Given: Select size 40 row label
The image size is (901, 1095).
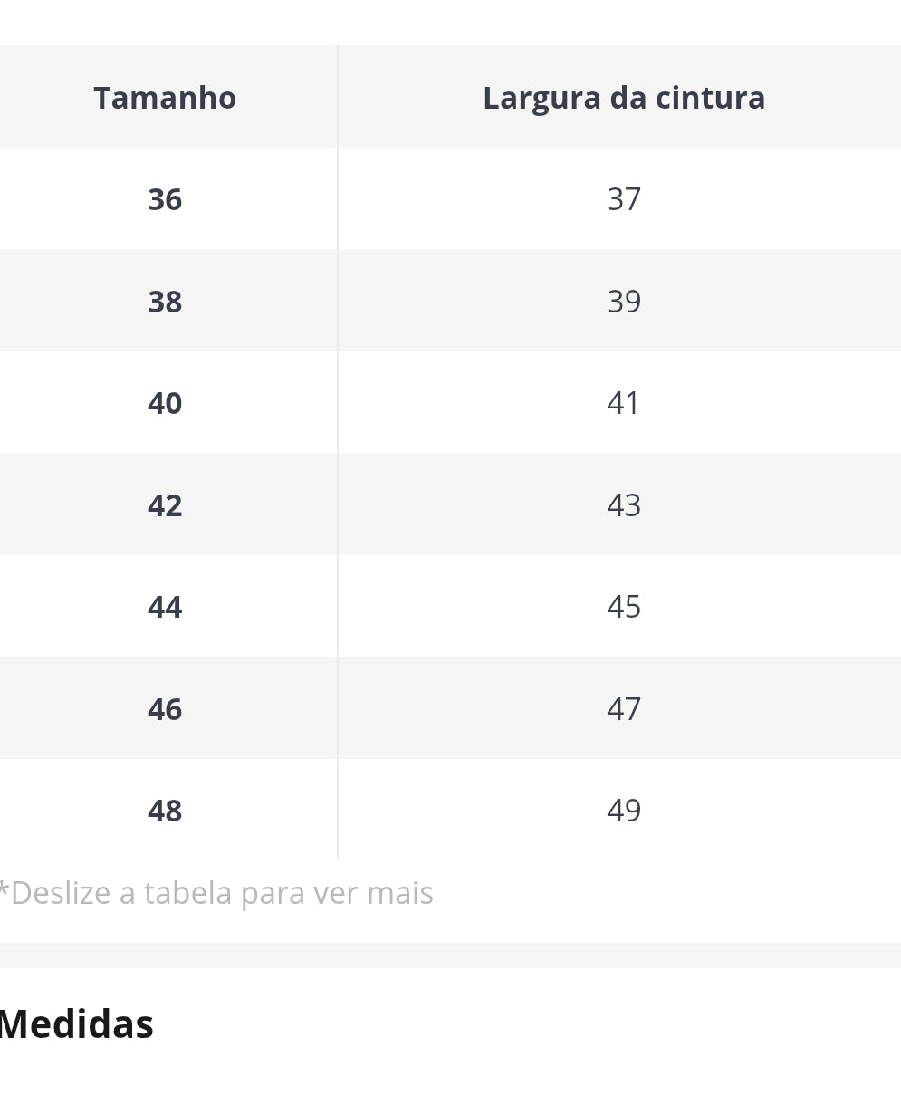Looking at the screenshot, I should [x=165, y=403].
